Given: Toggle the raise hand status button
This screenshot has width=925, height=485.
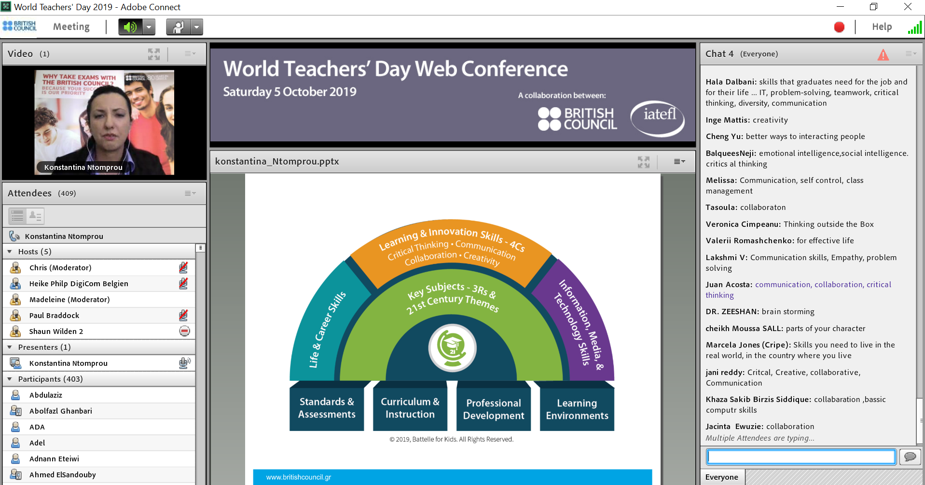Looking at the screenshot, I should 179,27.
